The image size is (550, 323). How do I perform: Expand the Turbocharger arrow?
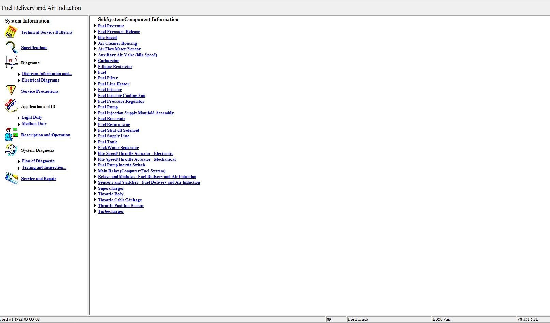point(95,211)
